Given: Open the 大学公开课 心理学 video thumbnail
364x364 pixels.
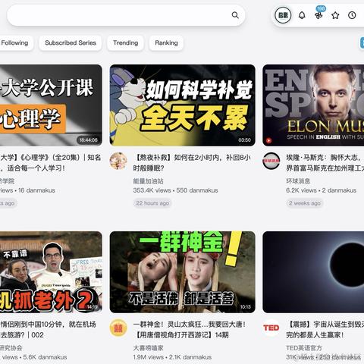Looking at the screenshot, I should pyautogui.click(x=51, y=105).
